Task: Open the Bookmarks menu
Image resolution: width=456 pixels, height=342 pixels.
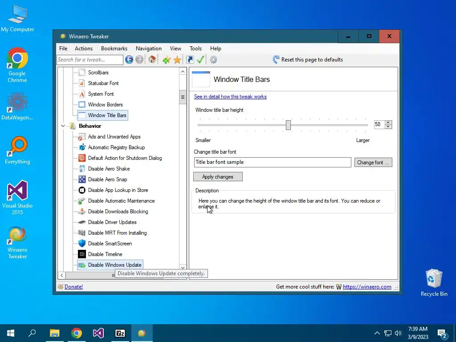Action: [114, 49]
